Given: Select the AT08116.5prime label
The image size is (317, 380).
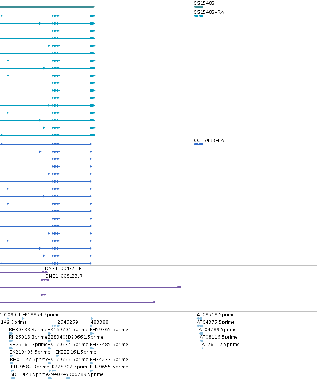Looking at the screenshot, I should (x=218, y=337).
